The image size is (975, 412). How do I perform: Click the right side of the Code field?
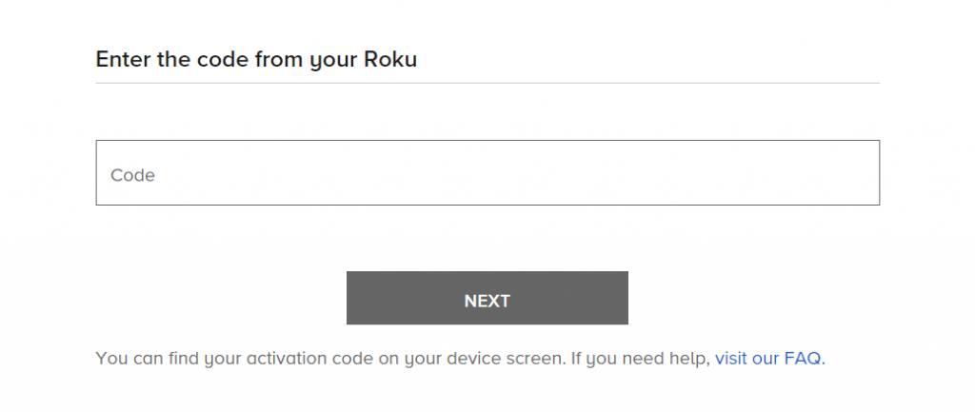coord(808,173)
